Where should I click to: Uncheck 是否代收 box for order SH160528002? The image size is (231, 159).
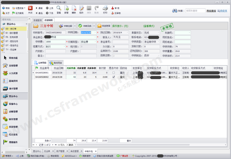coord(114,77)
